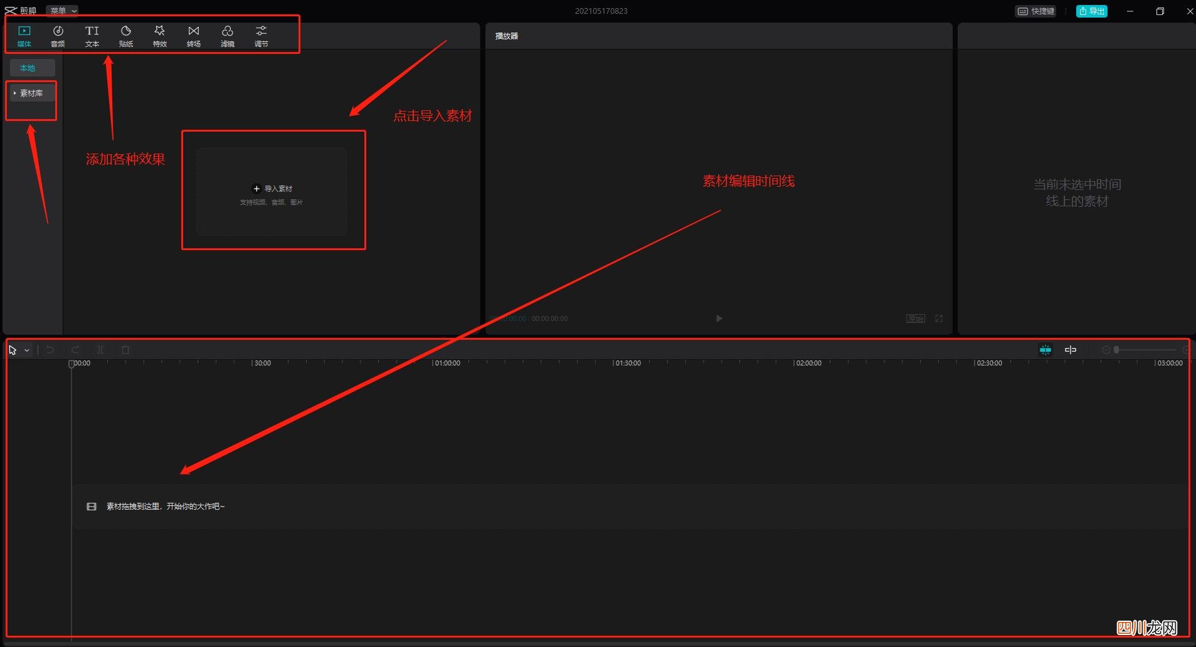
Task: Select the pointer selection tool
Action: [x=13, y=350]
